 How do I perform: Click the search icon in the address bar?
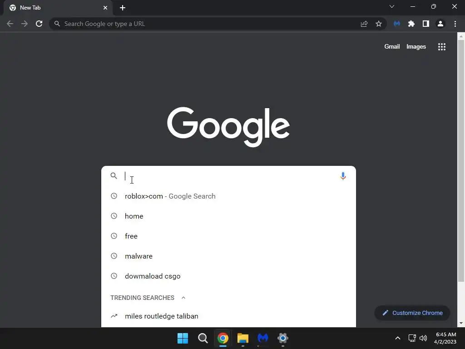tap(57, 24)
